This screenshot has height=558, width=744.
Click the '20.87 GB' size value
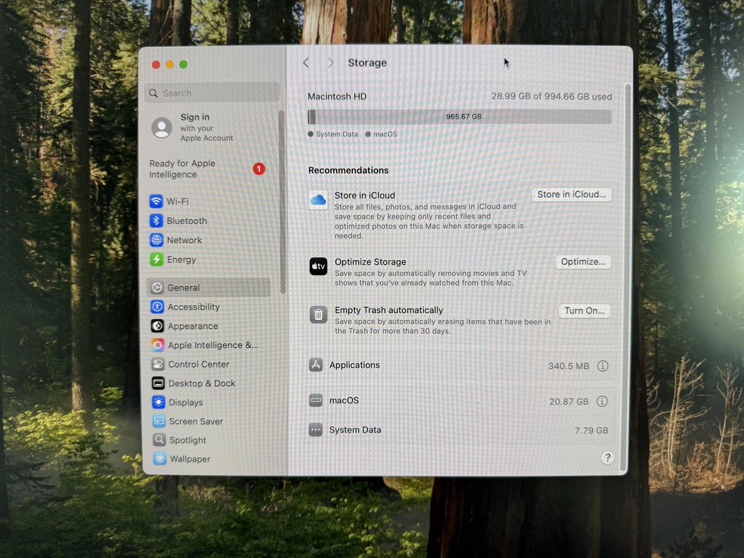[569, 401]
